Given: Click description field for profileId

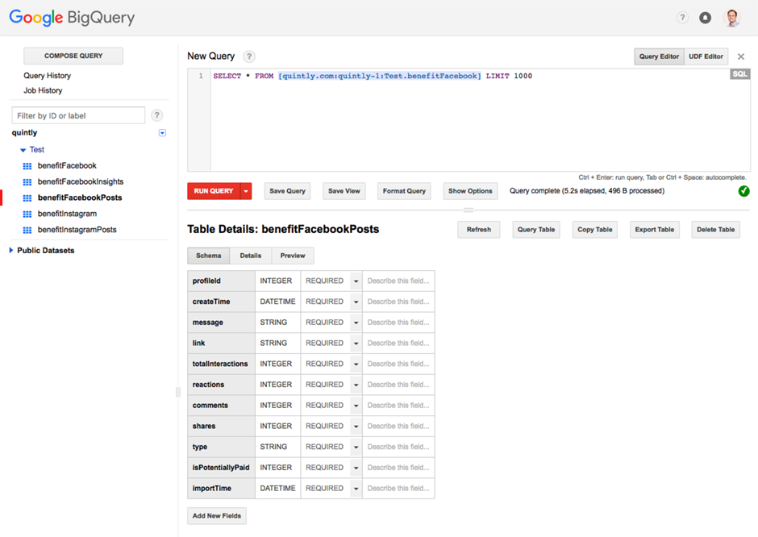Looking at the screenshot, I should pyautogui.click(x=398, y=281).
